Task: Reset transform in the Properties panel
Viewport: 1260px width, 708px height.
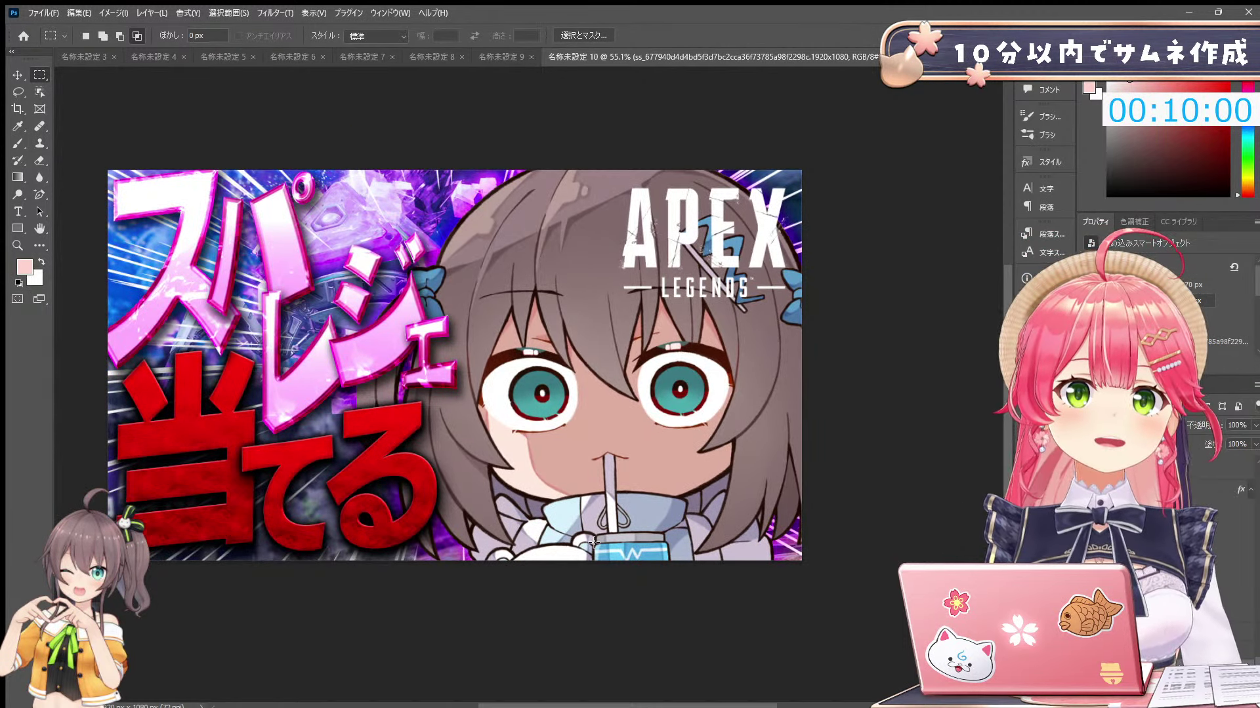Action: 1234,267
